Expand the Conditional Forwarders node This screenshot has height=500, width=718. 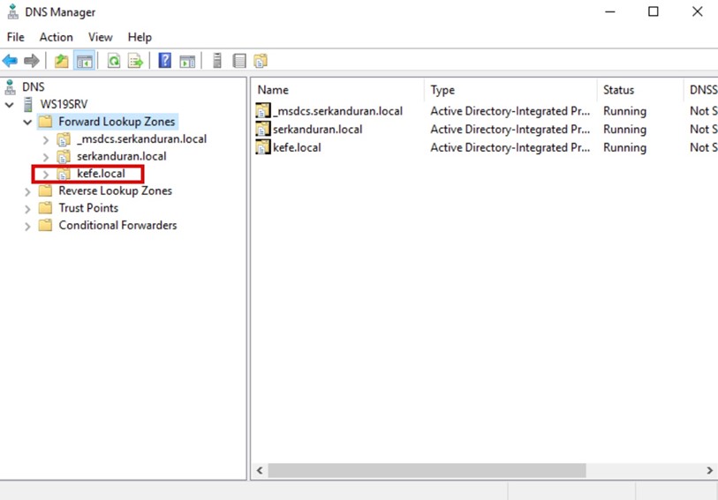pos(27,227)
